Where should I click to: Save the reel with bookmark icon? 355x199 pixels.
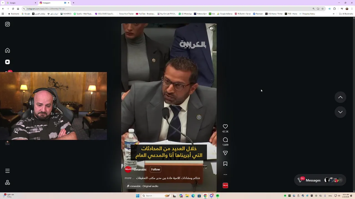point(225,164)
